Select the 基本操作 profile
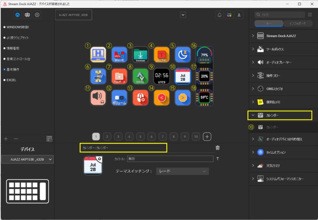Viewport: 318px width, 220px height. (x=13, y=69)
